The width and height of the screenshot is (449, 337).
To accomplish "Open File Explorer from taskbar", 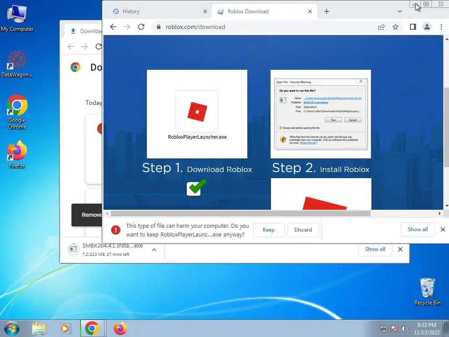I will (39, 329).
